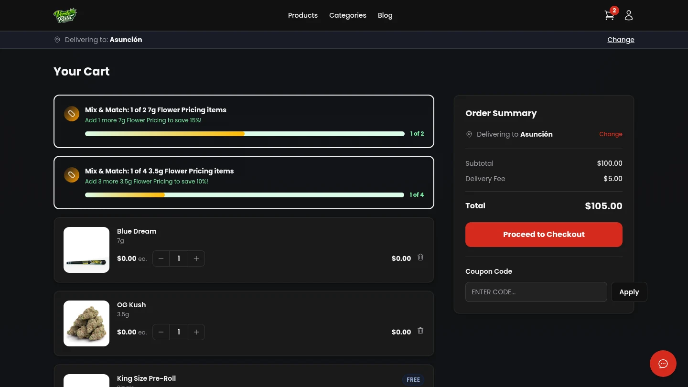Click Change in the Order Summary
Image resolution: width=688 pixels, height=387 pixels.
pos(611,134)
